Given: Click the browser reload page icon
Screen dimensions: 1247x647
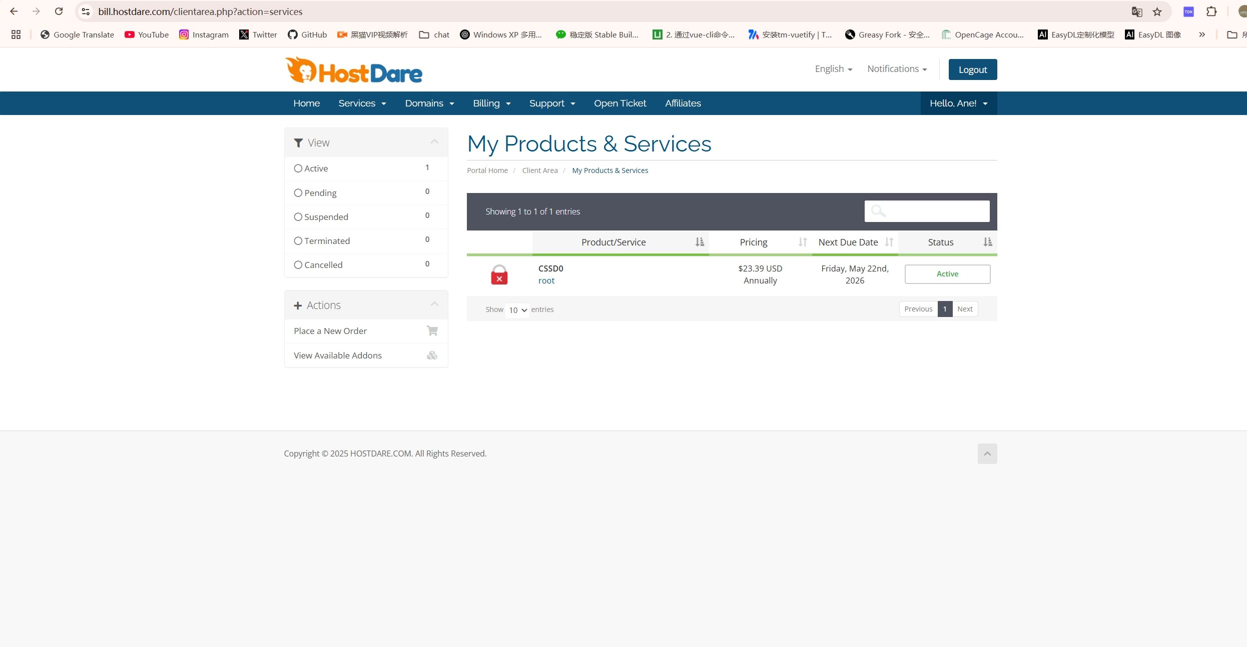Looking at the screenshot, I should coord(59,11).
